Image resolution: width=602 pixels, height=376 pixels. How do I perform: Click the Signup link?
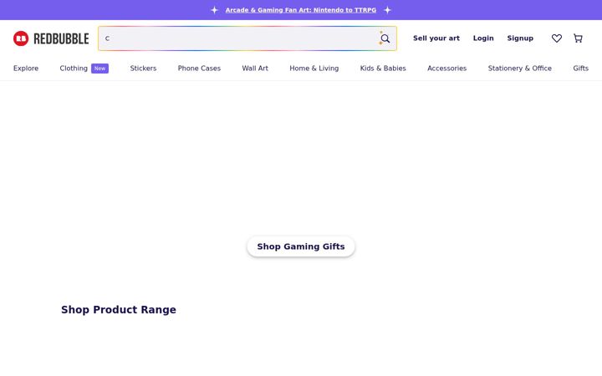(x=520, y=38)
